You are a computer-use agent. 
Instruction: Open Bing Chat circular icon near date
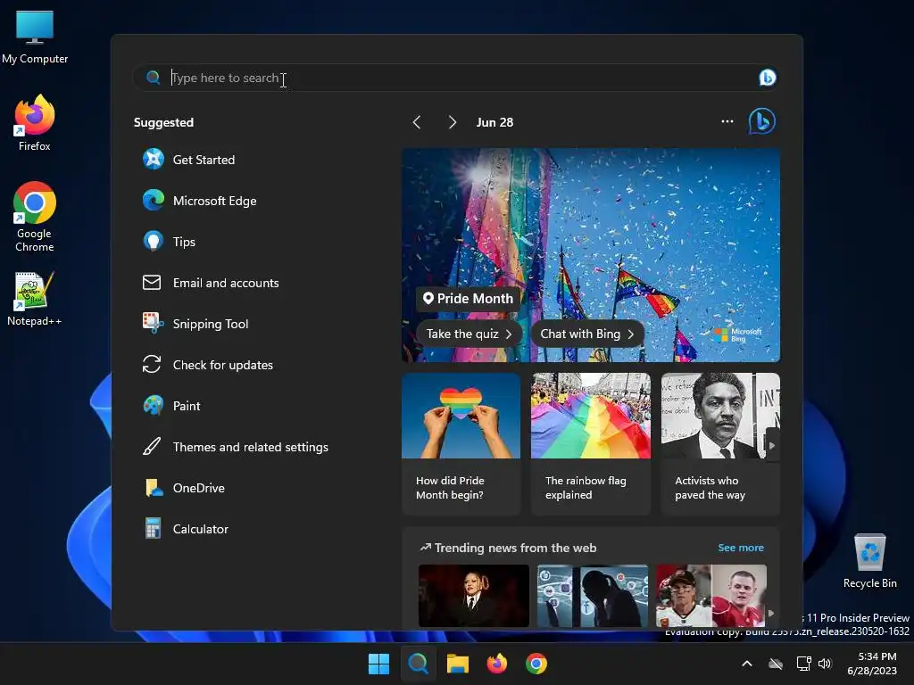pos(762,121)
